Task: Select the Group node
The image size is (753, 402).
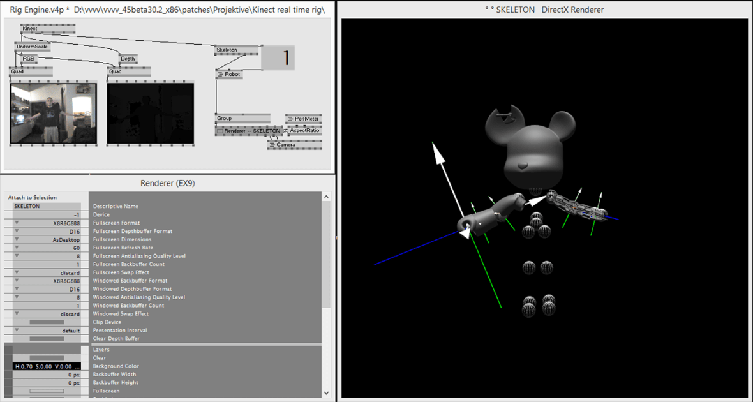Action: click(x=242, y=118)
